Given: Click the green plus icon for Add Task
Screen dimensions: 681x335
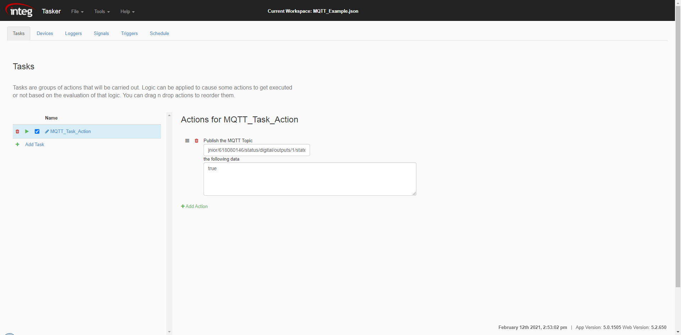Looking at the screenshot, I should pos(17,144).
